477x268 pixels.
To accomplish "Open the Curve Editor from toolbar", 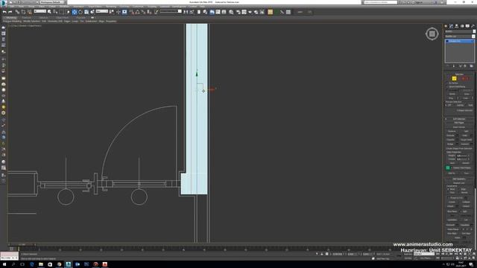I will pos(218,12).
